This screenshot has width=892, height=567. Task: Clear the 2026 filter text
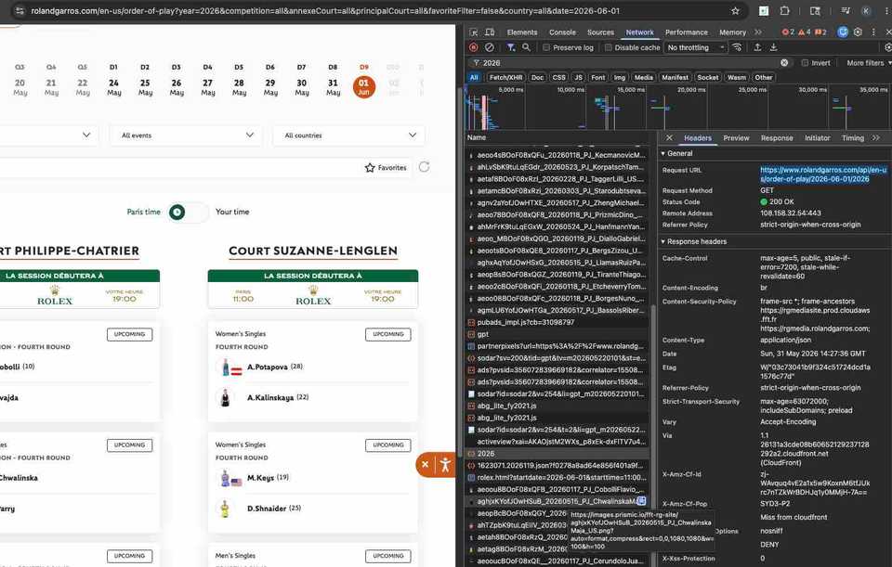784,63
